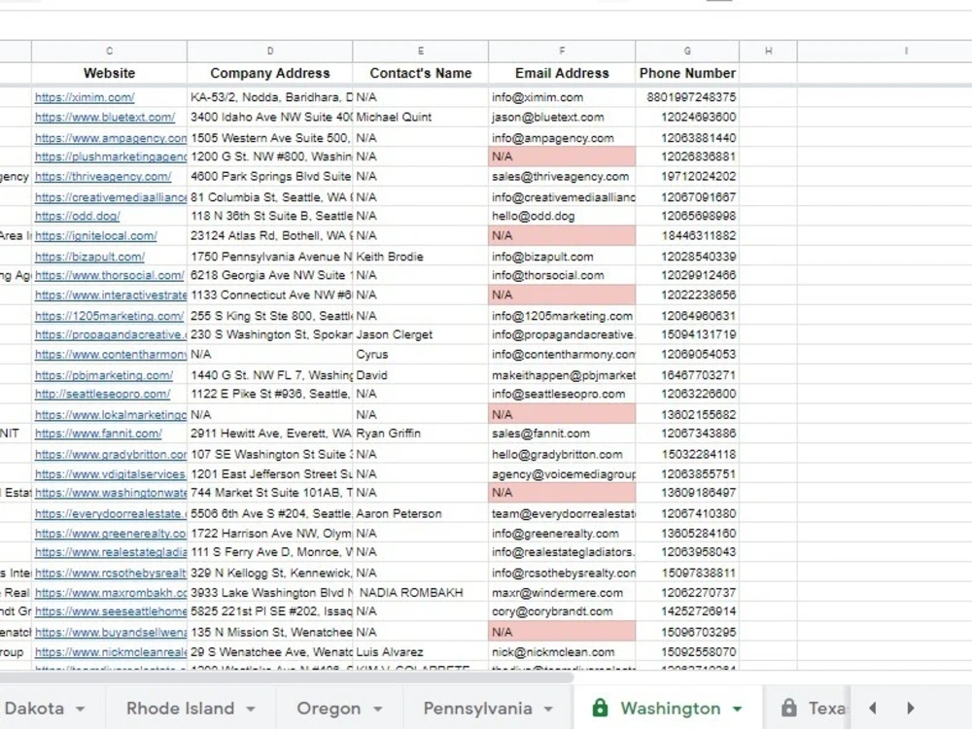Select the red N/A email cell for ignitelocal
Screen dimensions: 972x729
click(562, 236)
